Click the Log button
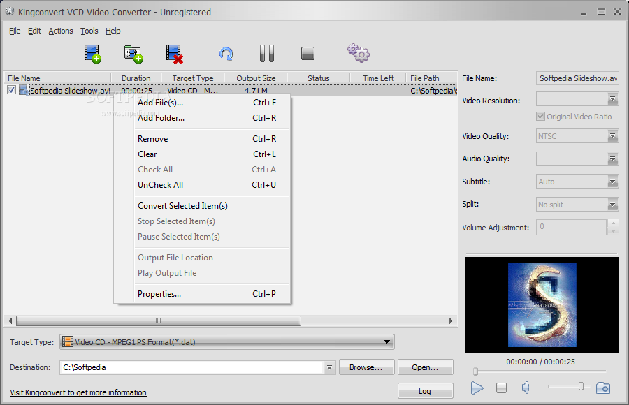The width and height of the screenshot is (629, 405). pyautogui.click(x=425, y=390)
